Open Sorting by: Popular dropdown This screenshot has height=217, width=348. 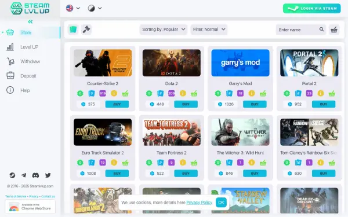[164, 30]
